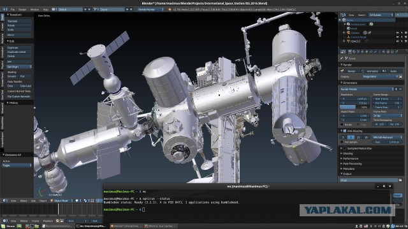Click the output folder browse icon

400,180
